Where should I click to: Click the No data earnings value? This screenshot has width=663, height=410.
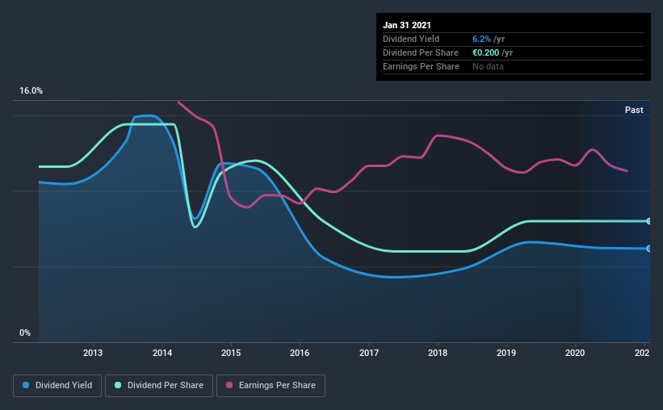(x=488, y=66)
